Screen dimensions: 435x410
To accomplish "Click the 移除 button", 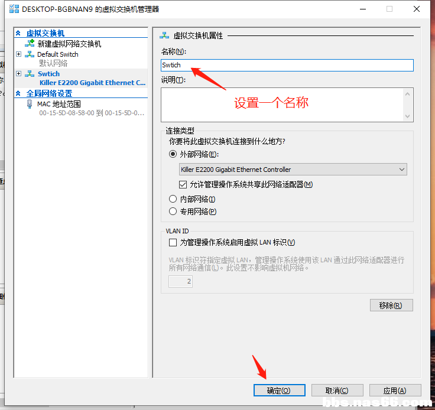I will tap(391, 305).
